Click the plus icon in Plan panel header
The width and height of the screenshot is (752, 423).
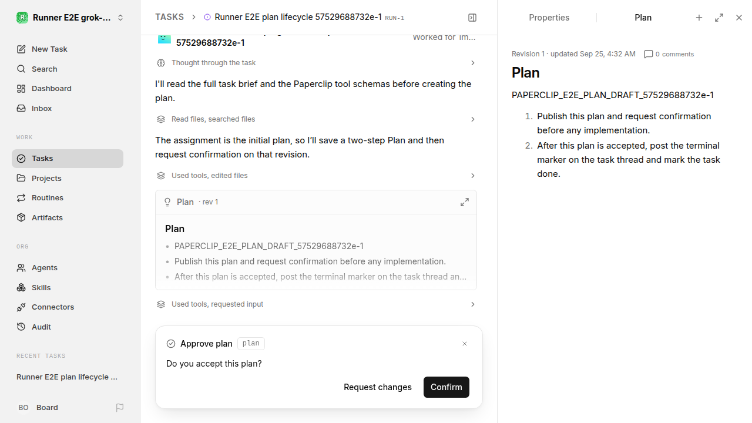tap(699, 18)
